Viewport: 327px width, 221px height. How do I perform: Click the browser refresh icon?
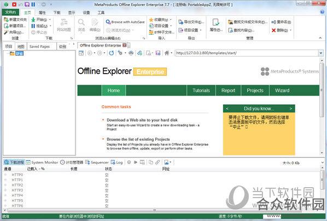click(x=112, y=53)
